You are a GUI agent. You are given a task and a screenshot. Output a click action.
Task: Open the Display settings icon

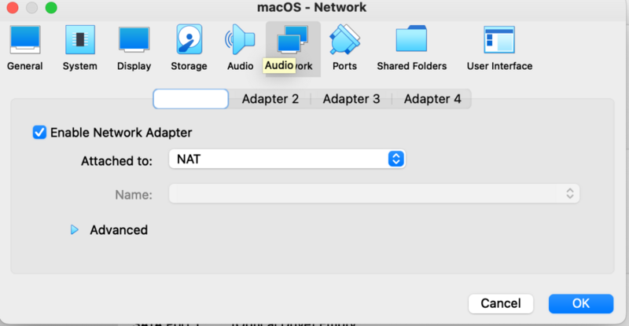134,40
